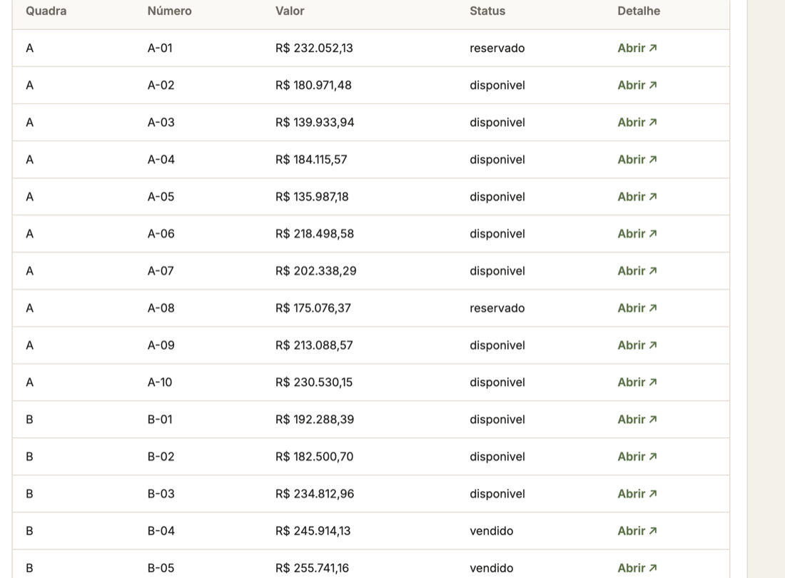The height and width of the screenshot is (578, 785).
Task: Open the B-05 Abrir link
Action: (x=637, y=568)
